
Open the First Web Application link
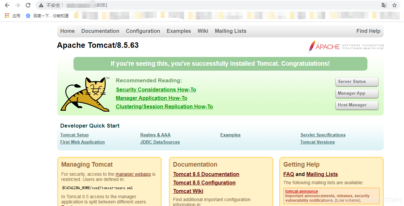pyautogui.click(x=83, y=142)
